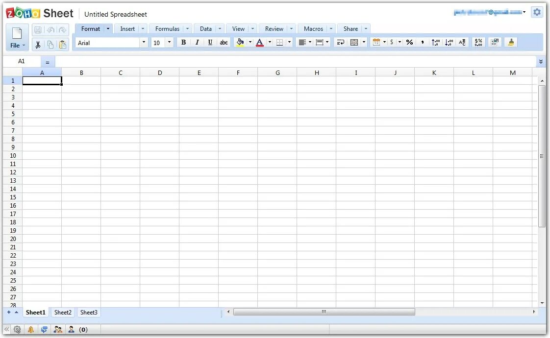Open borders dropdown arrow
The width and height of the screenshot is (550, 338).
[289, 42]
